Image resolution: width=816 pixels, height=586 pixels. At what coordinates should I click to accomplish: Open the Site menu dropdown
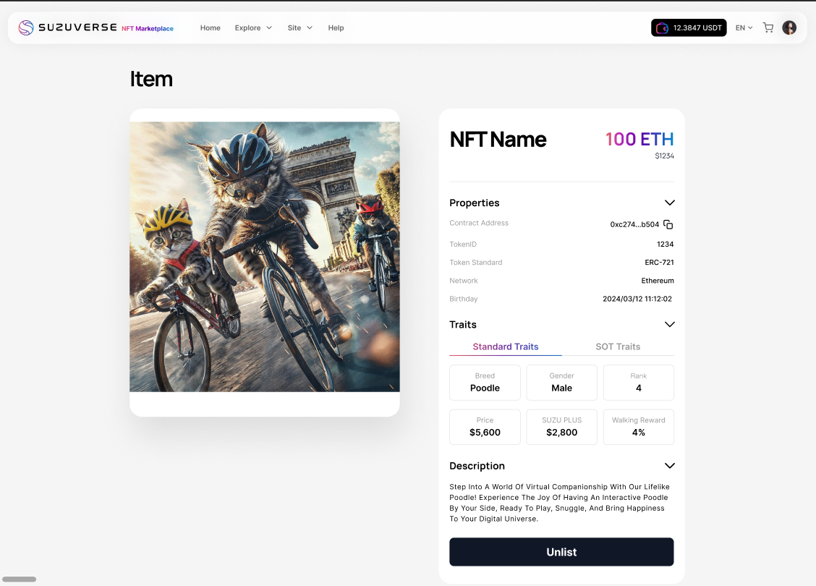(x=299, y=27)
